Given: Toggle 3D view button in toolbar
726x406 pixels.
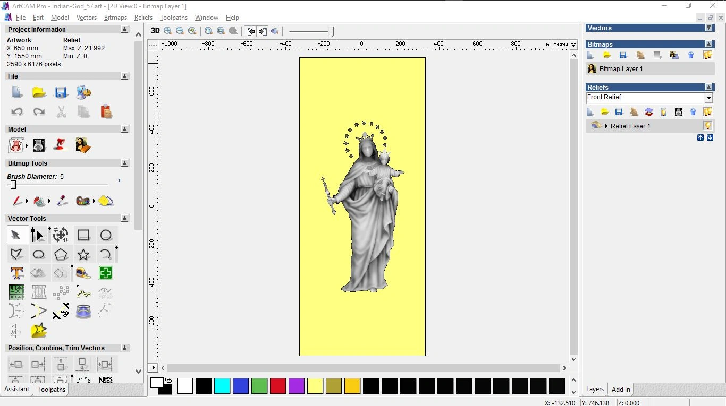Looking at the screenshot, I should [155, 31].
